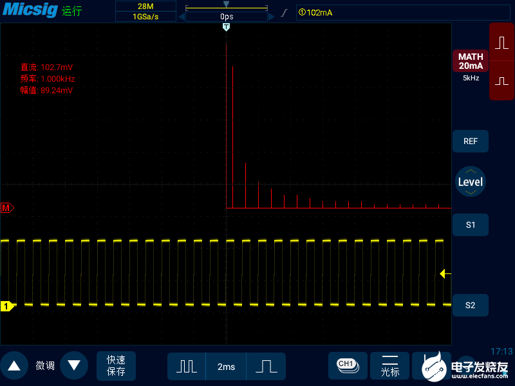Open the 光标 cursor measurement tool
This screenshot has height=386, width=515.
tap(390, 366)
